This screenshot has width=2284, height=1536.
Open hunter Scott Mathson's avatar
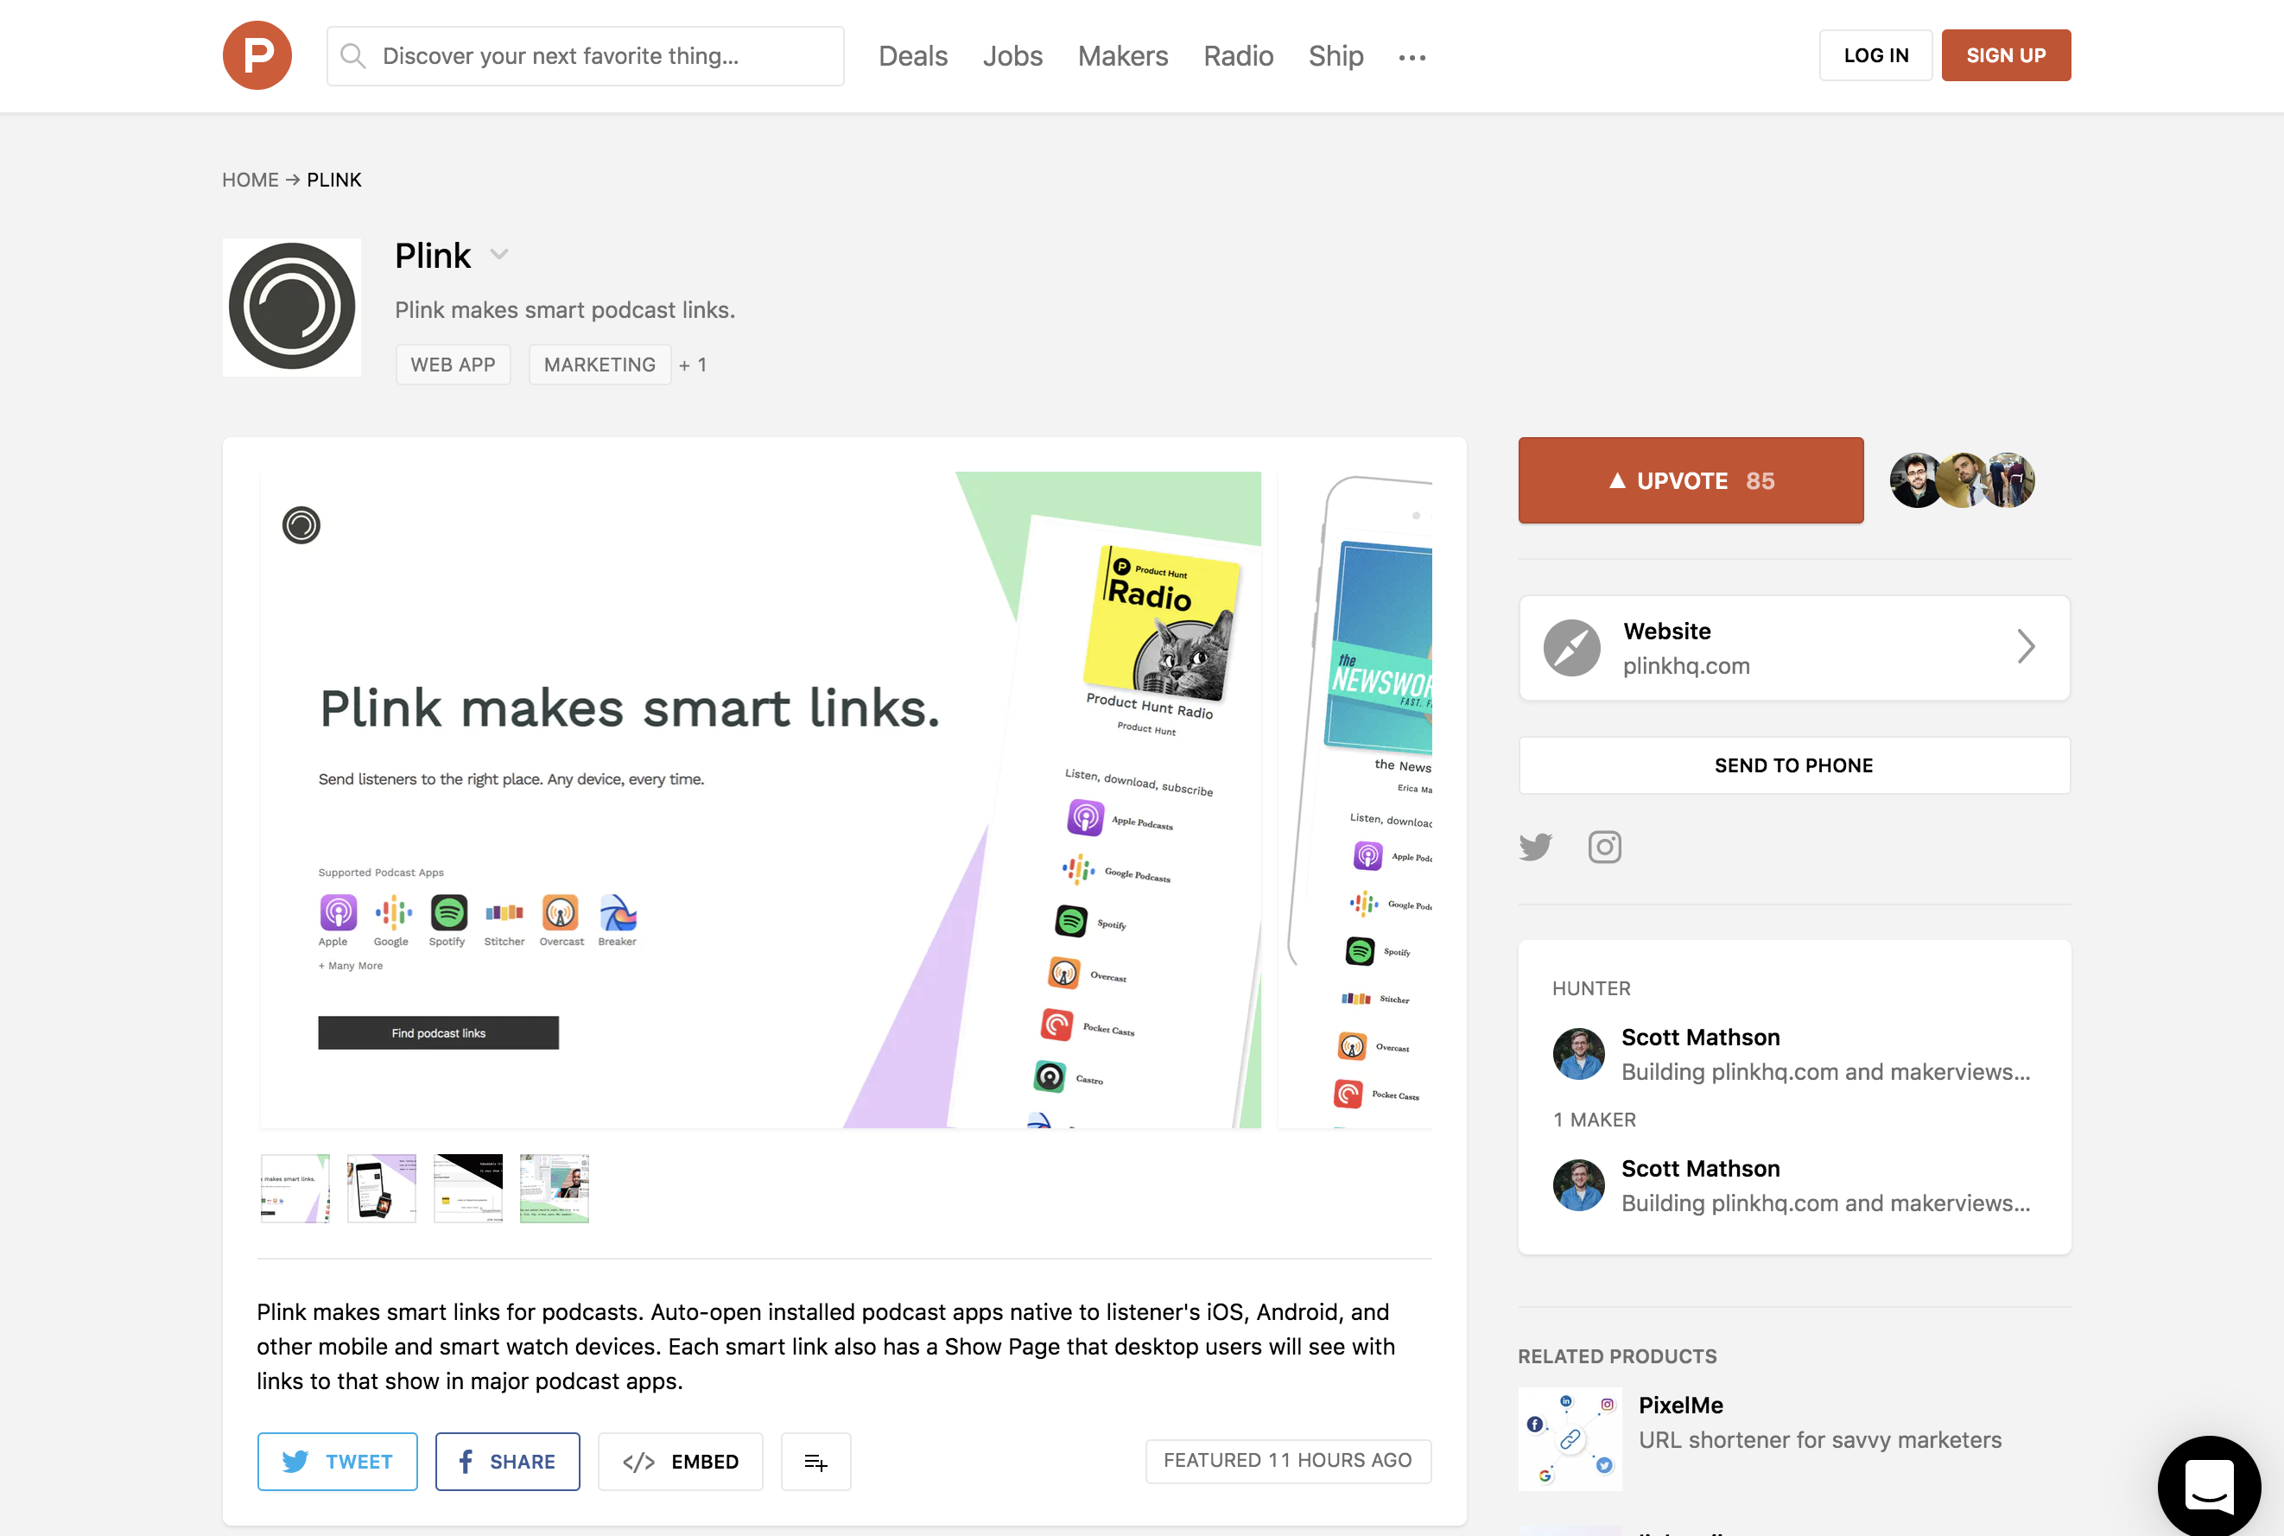click(x=1578, y=1054)
